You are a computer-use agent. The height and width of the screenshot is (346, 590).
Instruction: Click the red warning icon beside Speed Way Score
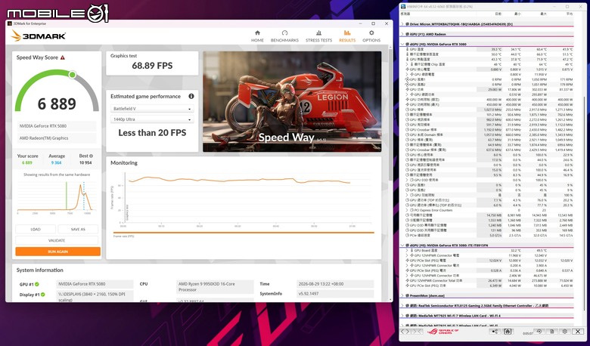point(63,57)
